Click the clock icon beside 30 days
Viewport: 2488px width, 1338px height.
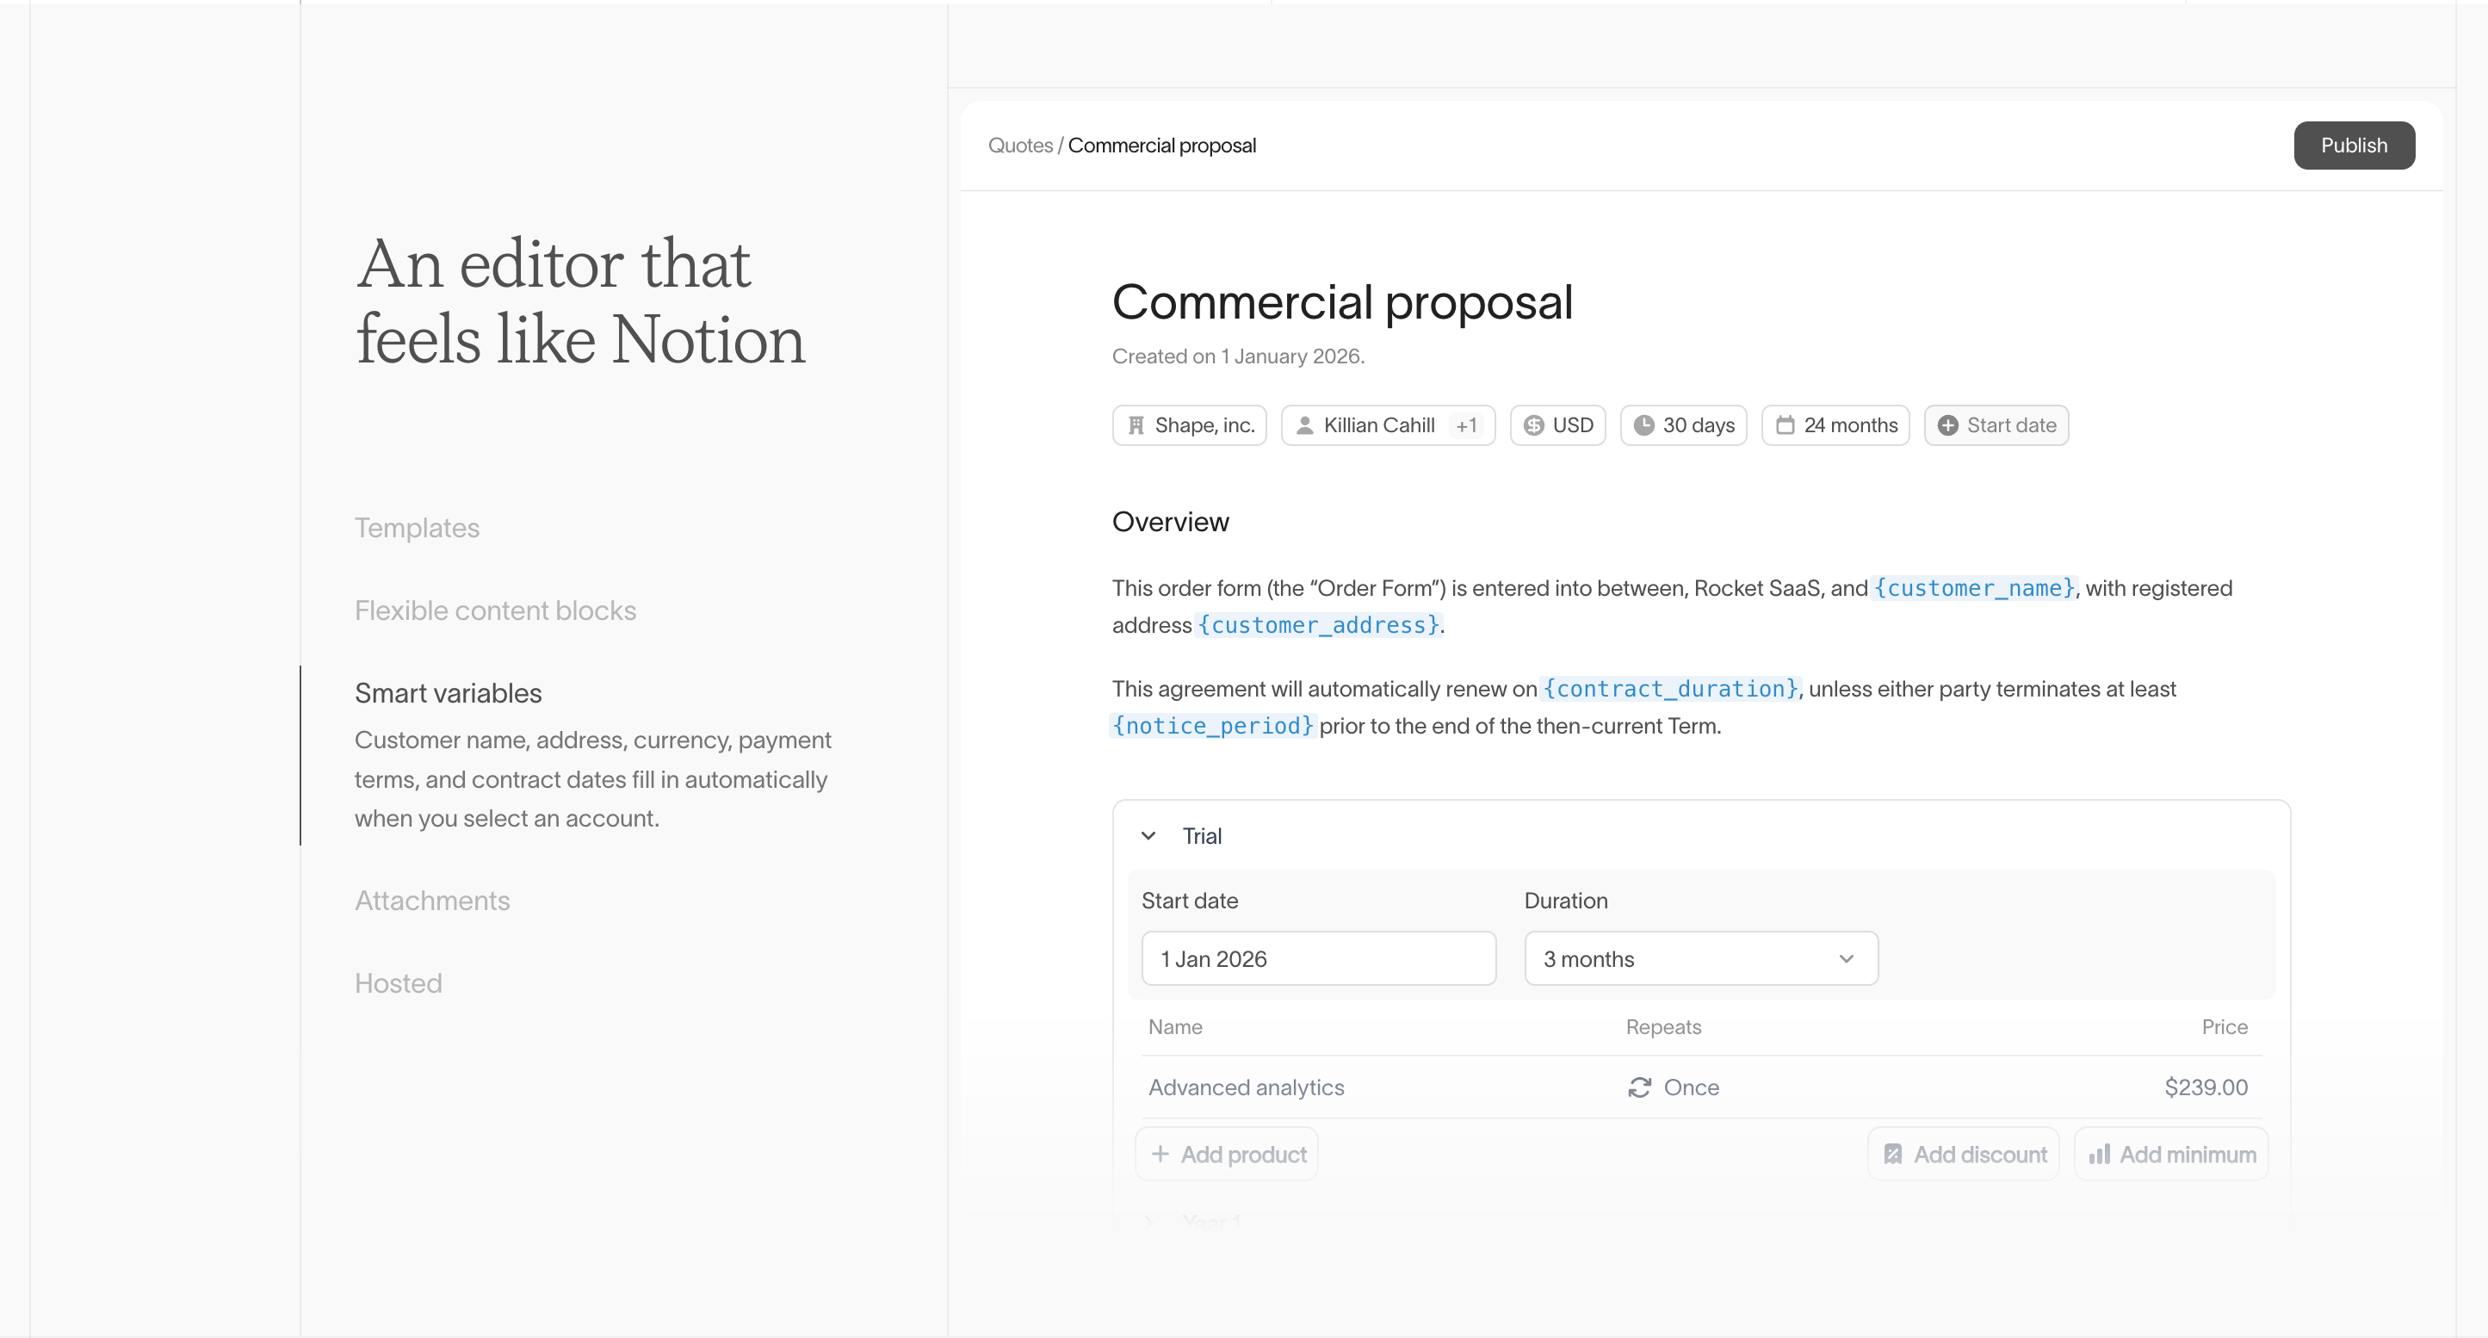[1643, 425]
